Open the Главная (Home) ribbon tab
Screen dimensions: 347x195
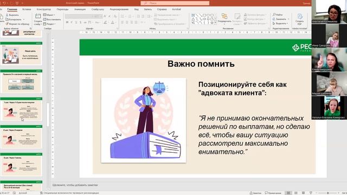click(12, 9)
